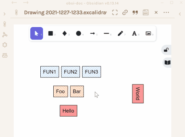Select the Insert image tool

pos(148,33)
